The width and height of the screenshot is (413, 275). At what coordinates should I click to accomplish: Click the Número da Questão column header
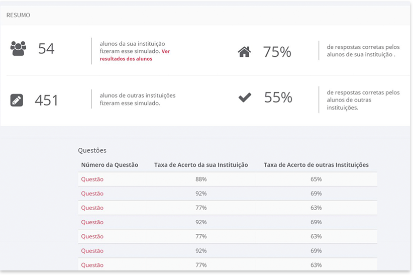click(x=110, y=165)
